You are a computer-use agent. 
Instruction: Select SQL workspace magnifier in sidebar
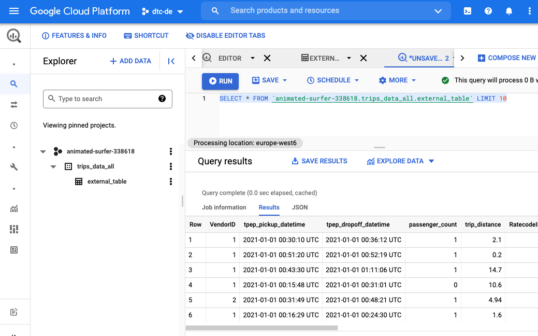click(14, 84)
